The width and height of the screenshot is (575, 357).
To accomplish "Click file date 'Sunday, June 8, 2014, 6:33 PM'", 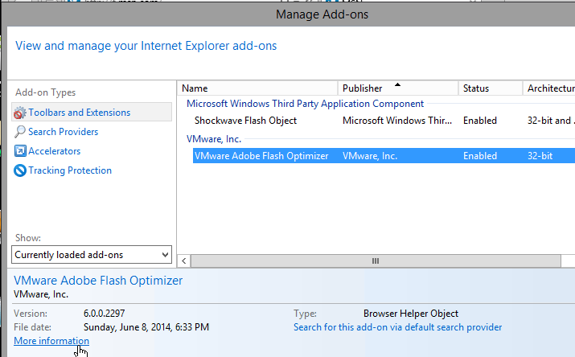I will 146,327.
